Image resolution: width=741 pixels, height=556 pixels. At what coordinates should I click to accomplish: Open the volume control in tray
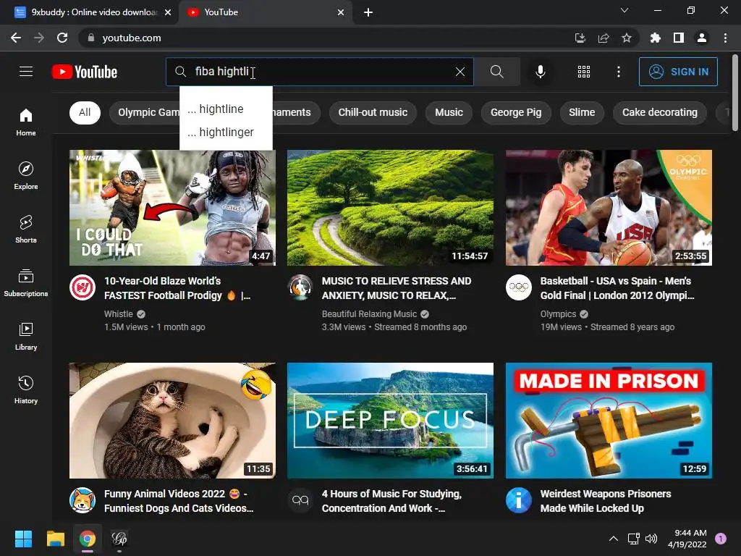click(x=651, y=539)
